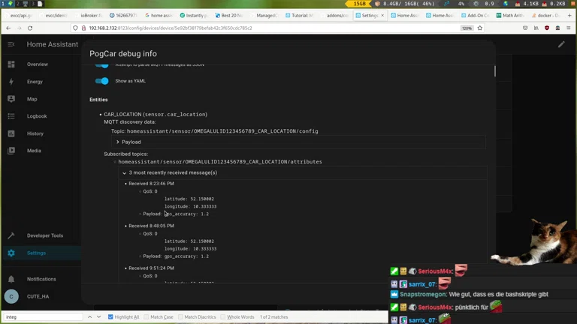This screenshot has width=577, height=324.
Task: Enable Whole Words option
Action: [223, 316]
